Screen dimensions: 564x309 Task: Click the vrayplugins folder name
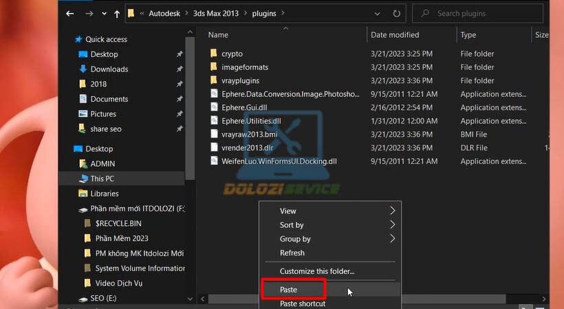(x=240, y=80)
